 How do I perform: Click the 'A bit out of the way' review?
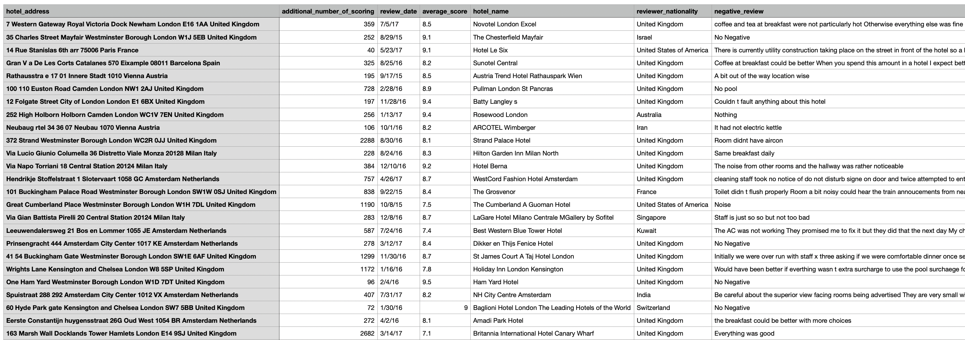[838, 76]
